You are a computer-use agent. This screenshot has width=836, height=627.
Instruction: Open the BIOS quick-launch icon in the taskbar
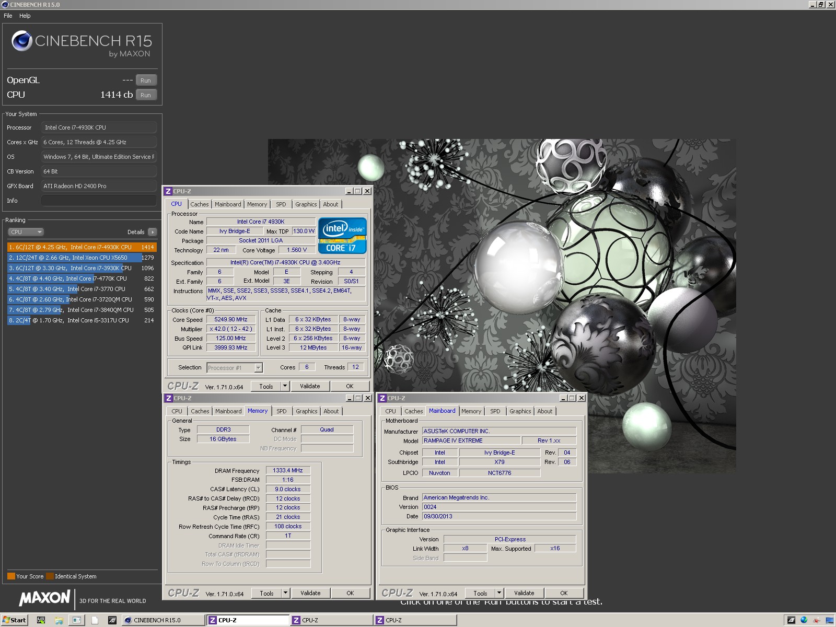click(41, 620)
